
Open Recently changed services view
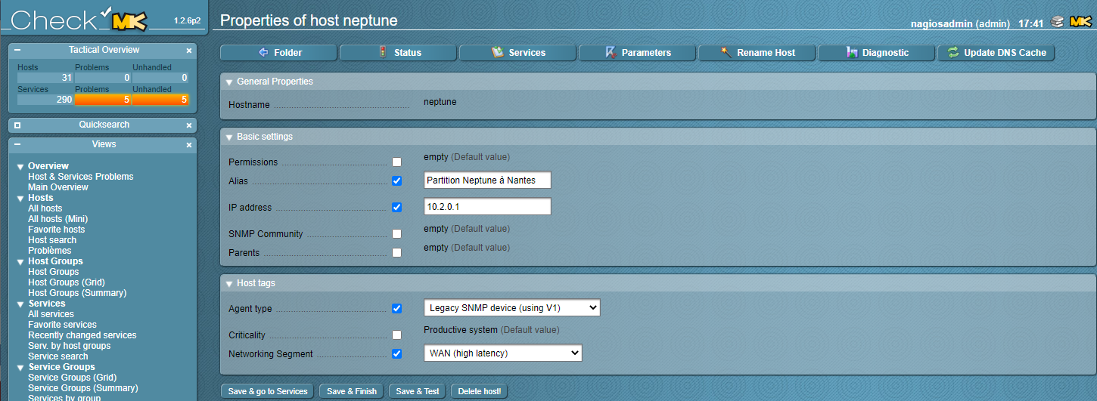click(x=82, y=335)
